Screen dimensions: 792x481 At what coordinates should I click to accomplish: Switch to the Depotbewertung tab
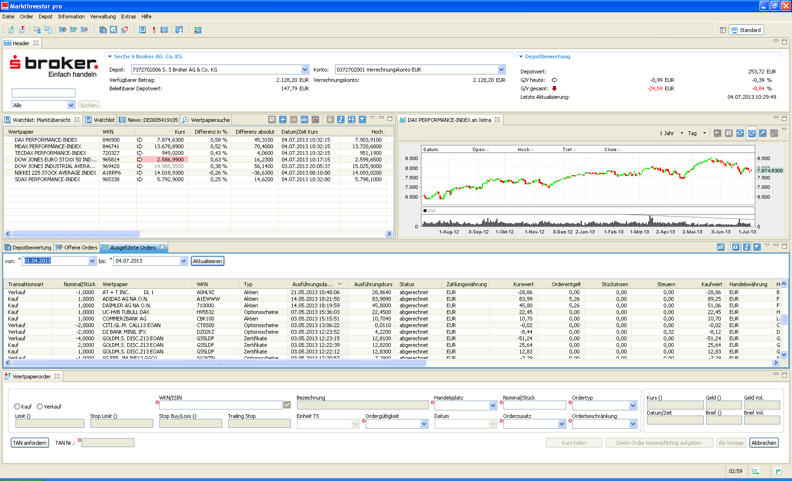[28, 248]
